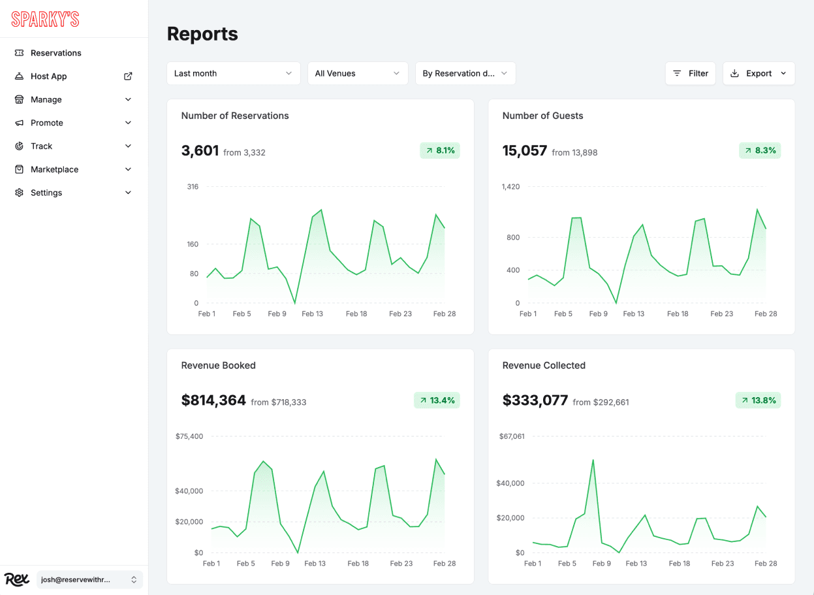Expand the Track section
814x595 pixels.
[x=128, y=146]
